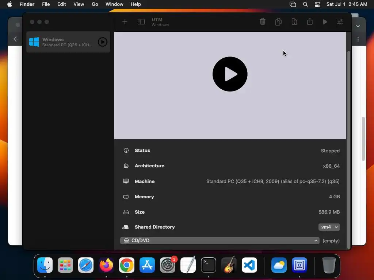This screenshot has height=280, width=374.
Task: Launch Safari from the Dock
Action: [86, 265]
